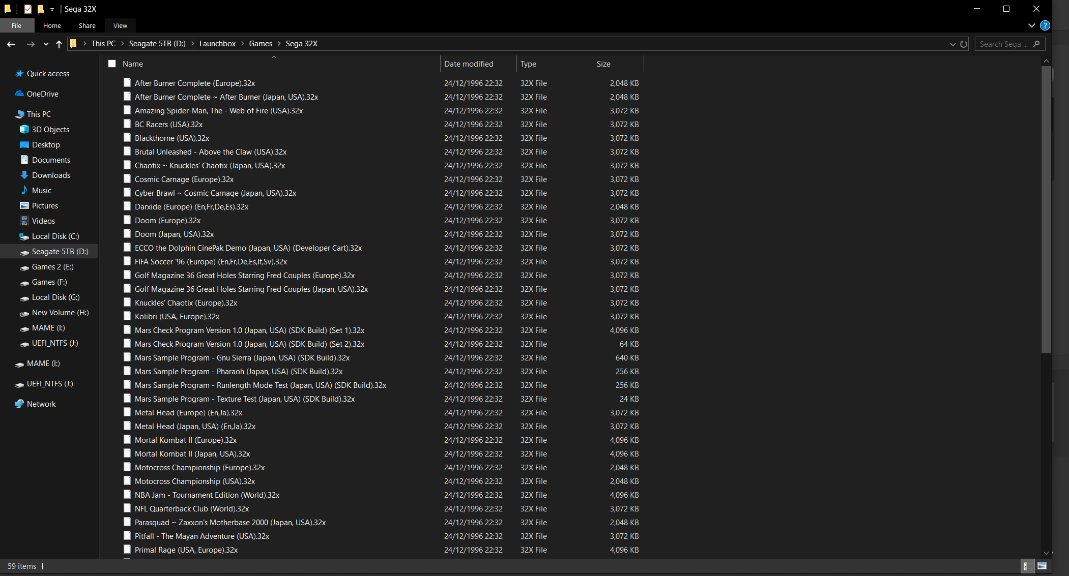
Task: Expand chevron after This PC in address bar
Action: [x=122, y=44]
